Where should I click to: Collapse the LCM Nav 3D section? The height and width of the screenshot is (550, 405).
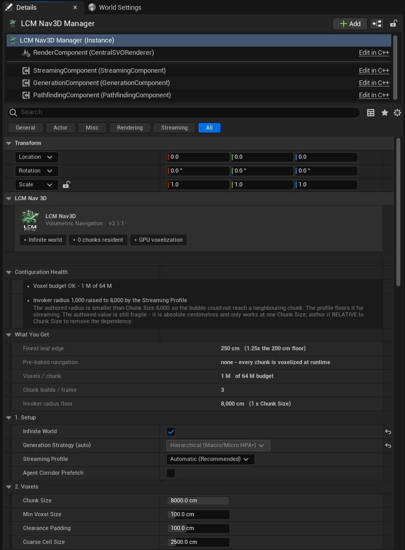tap(9, 199)
